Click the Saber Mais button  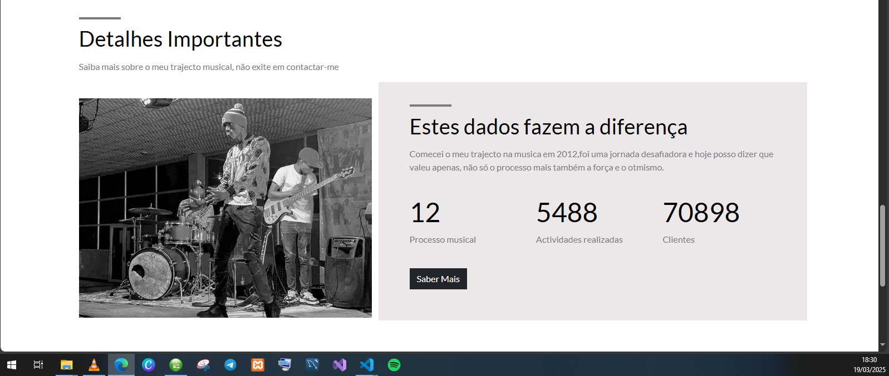click(x=438, y=279)
